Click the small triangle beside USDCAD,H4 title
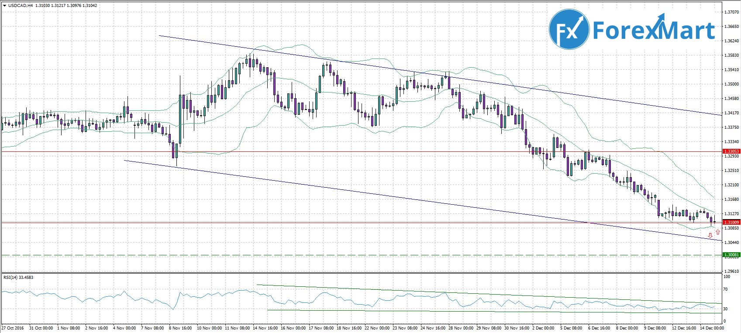741x333 pixels. 4,6
